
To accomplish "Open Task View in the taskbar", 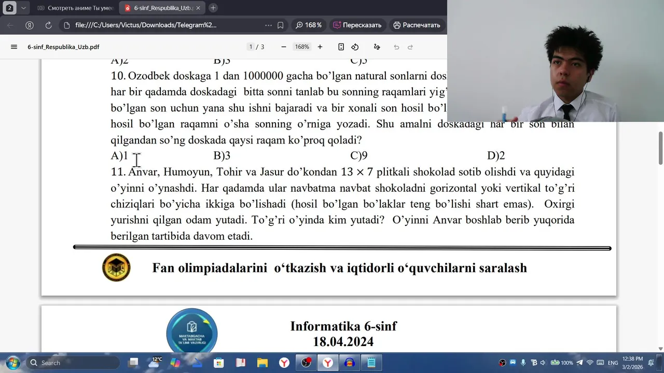I will 134,363.
